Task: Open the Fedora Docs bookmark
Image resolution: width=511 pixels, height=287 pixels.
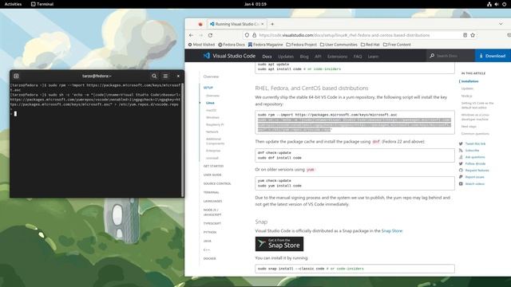Action: (232, 45)
